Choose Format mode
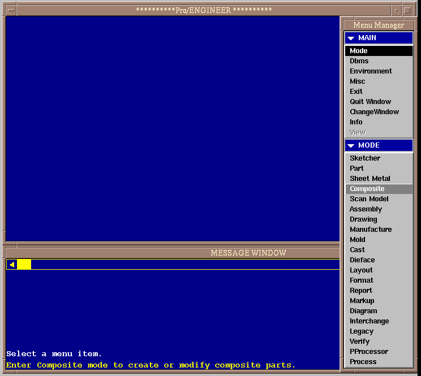The width and height of the screenshot is (421, 376). tap(379, 280)
